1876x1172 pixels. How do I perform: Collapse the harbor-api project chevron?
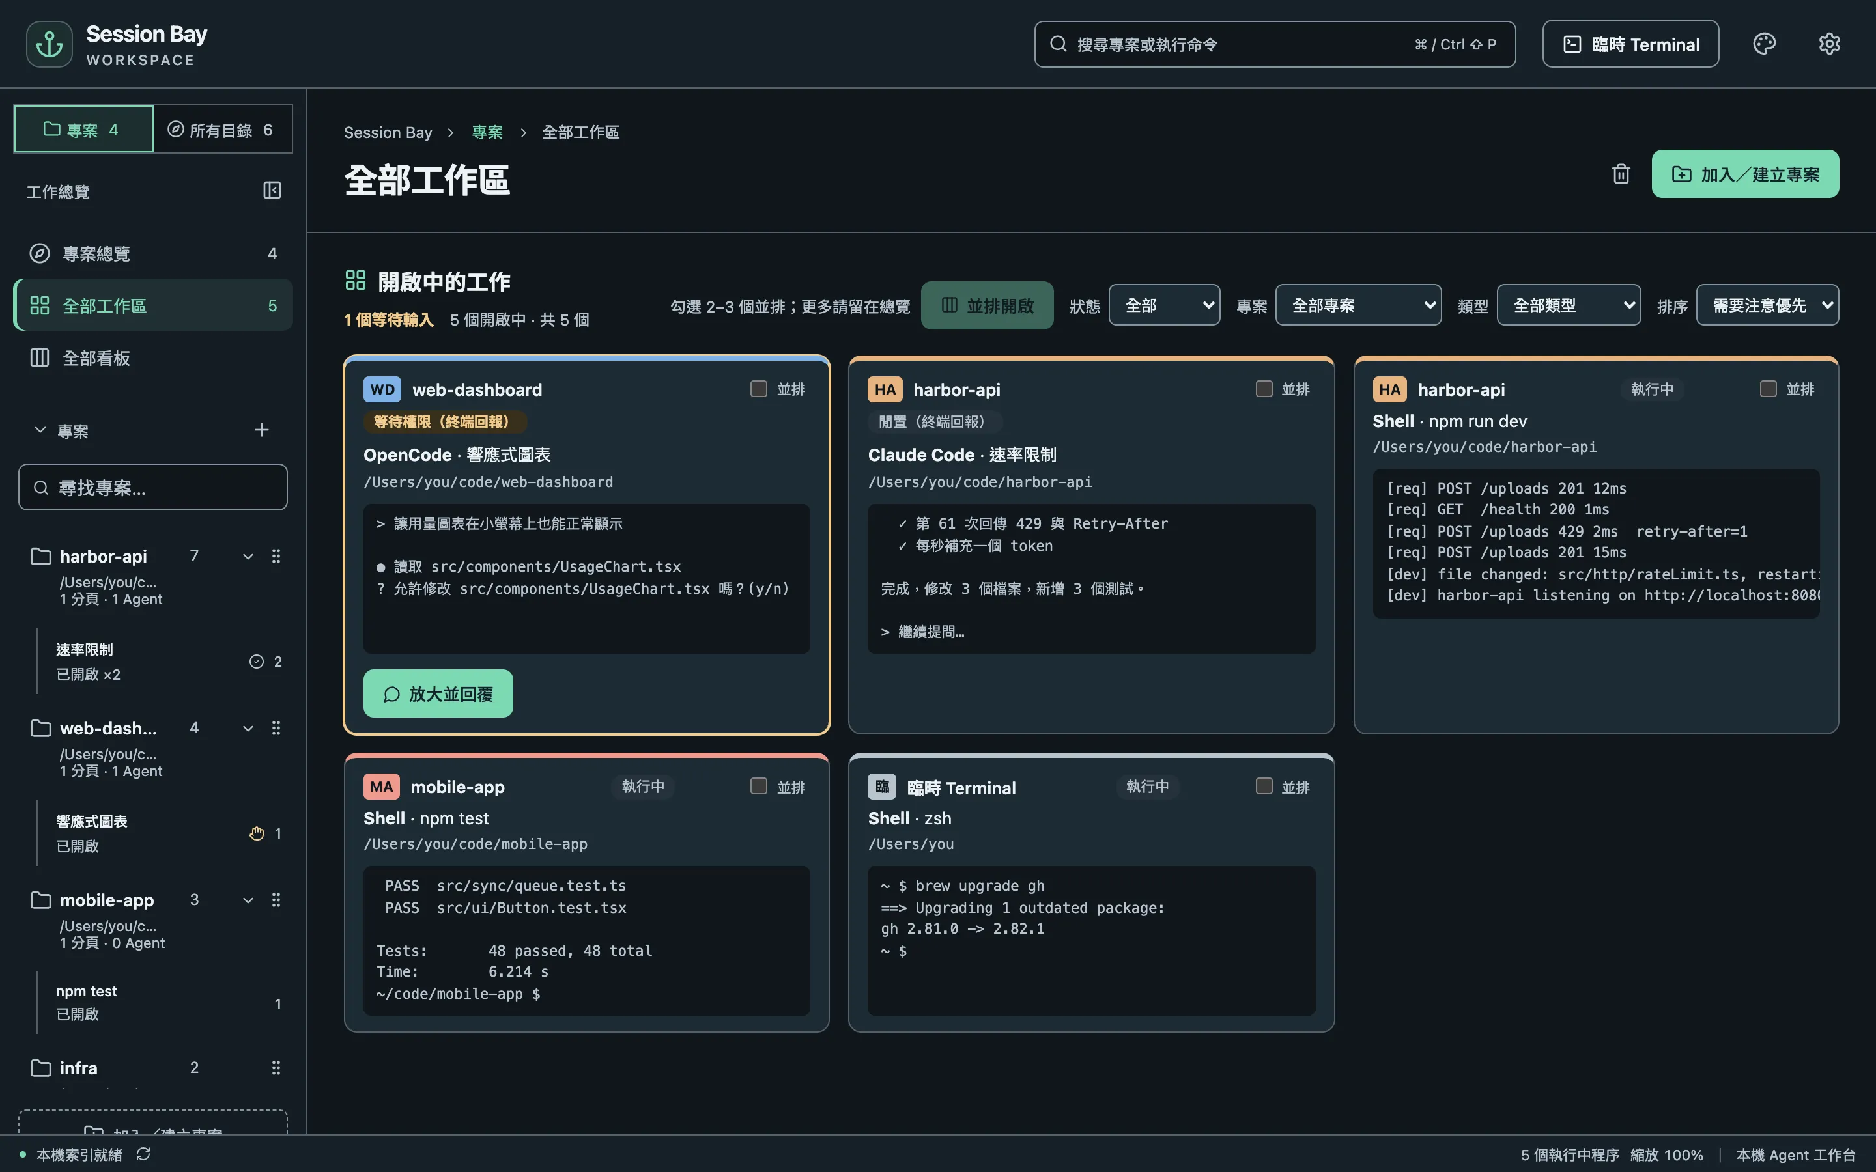point(248,556)
